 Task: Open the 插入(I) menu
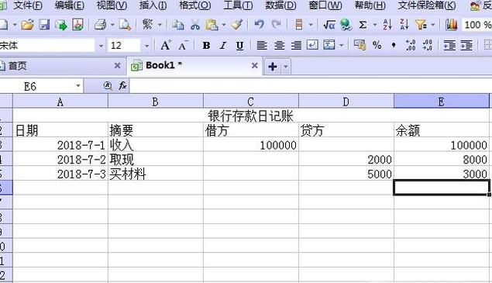153,5
